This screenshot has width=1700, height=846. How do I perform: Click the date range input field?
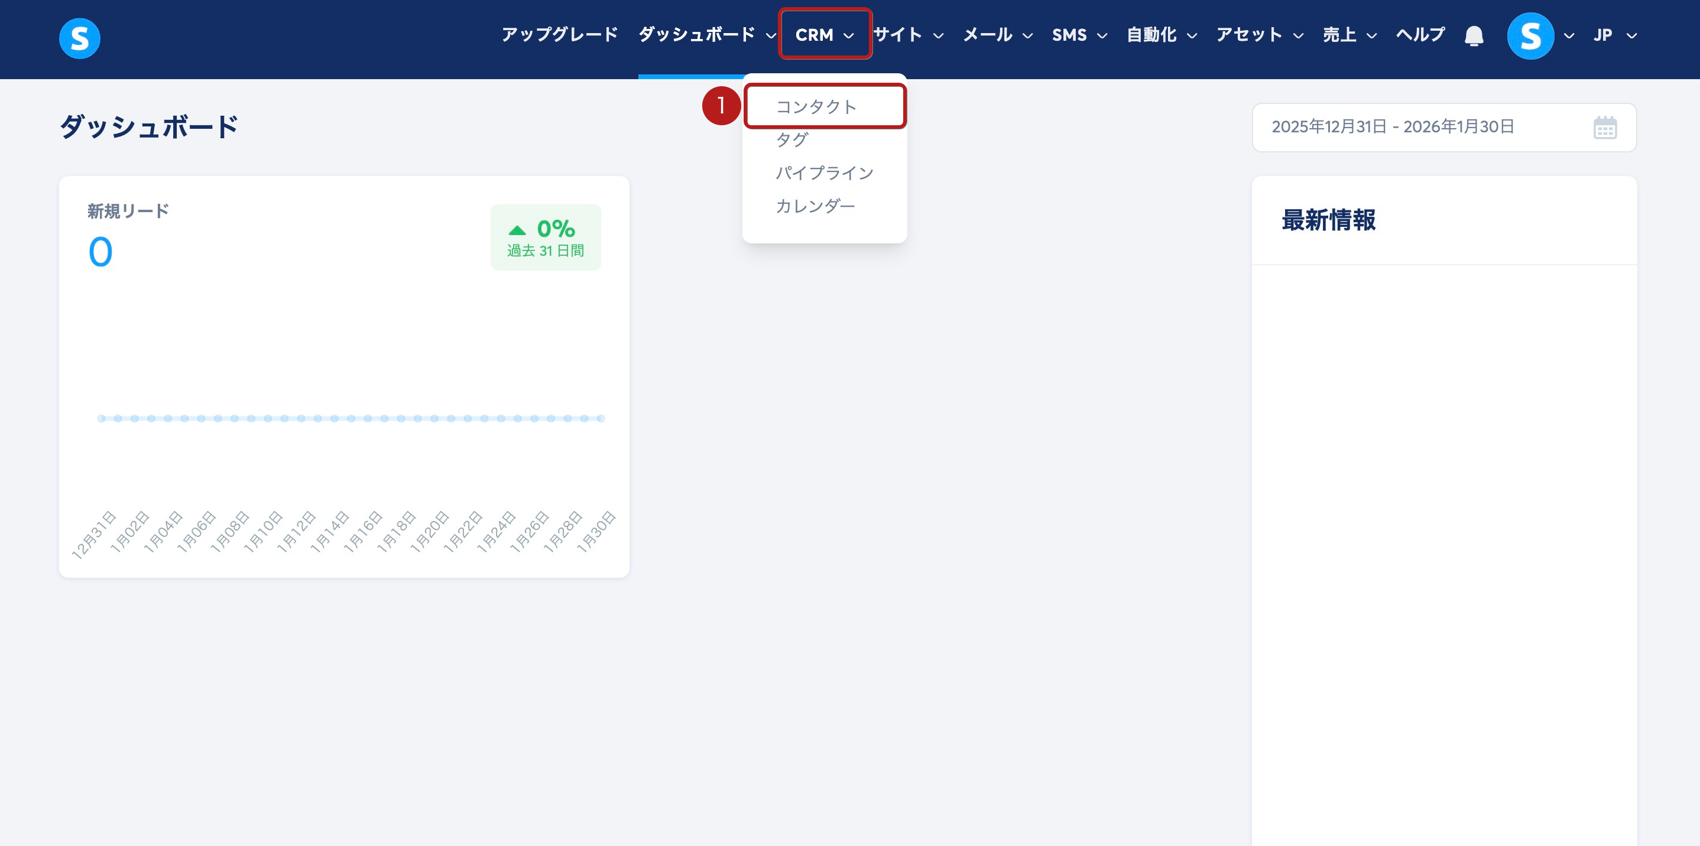click(x=1393, y=127)
